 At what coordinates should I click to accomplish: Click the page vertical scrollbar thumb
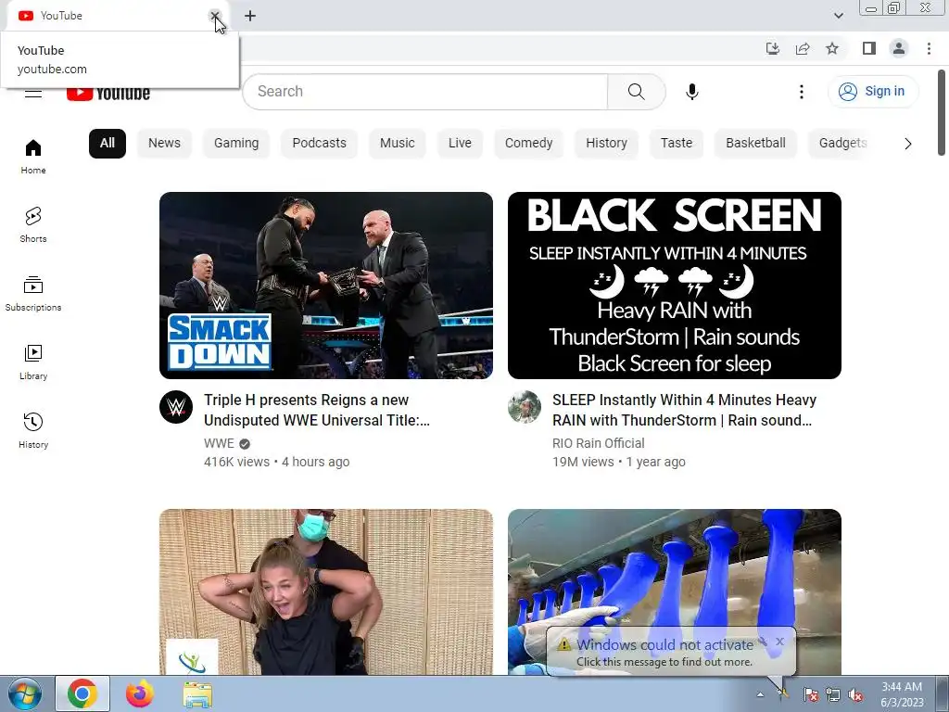[942, 112]
